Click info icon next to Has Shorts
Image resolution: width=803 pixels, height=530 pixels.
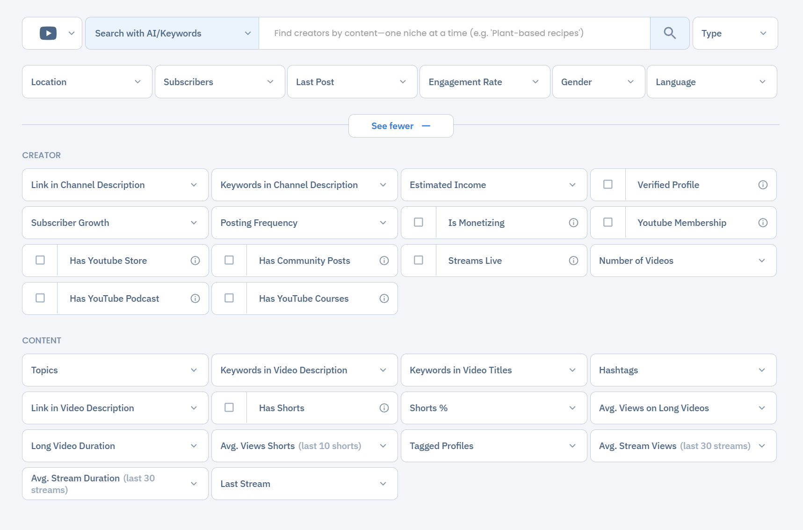(384, 408)
